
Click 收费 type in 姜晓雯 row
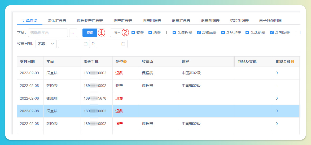pyautogui.click(x=119, y=86)
